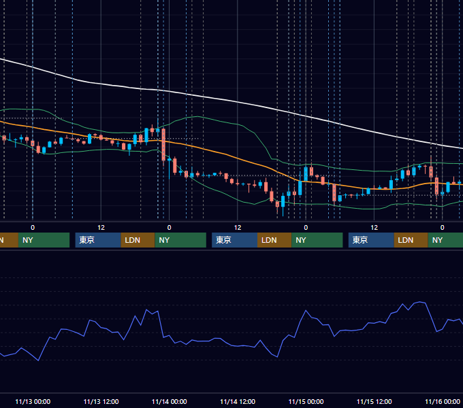Screen dimensions: 463x408
Task: Click the tall red candle at 11/14 00:00
Action: 163,144
